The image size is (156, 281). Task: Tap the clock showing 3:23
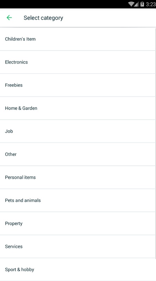coord(151,4)
